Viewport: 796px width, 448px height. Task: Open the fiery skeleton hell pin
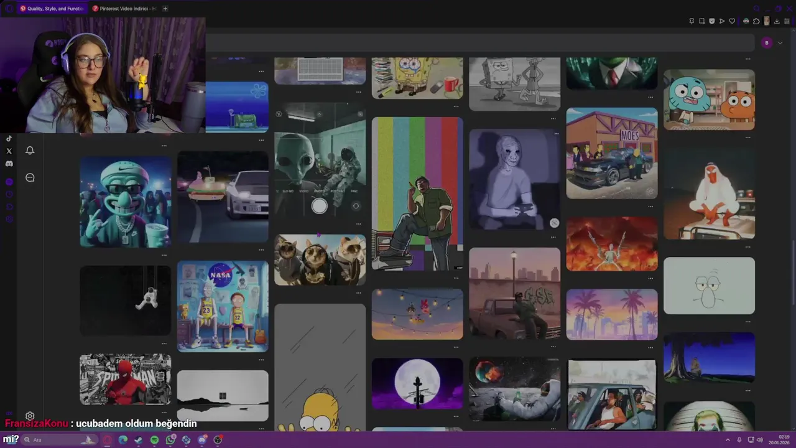[612, 244]
